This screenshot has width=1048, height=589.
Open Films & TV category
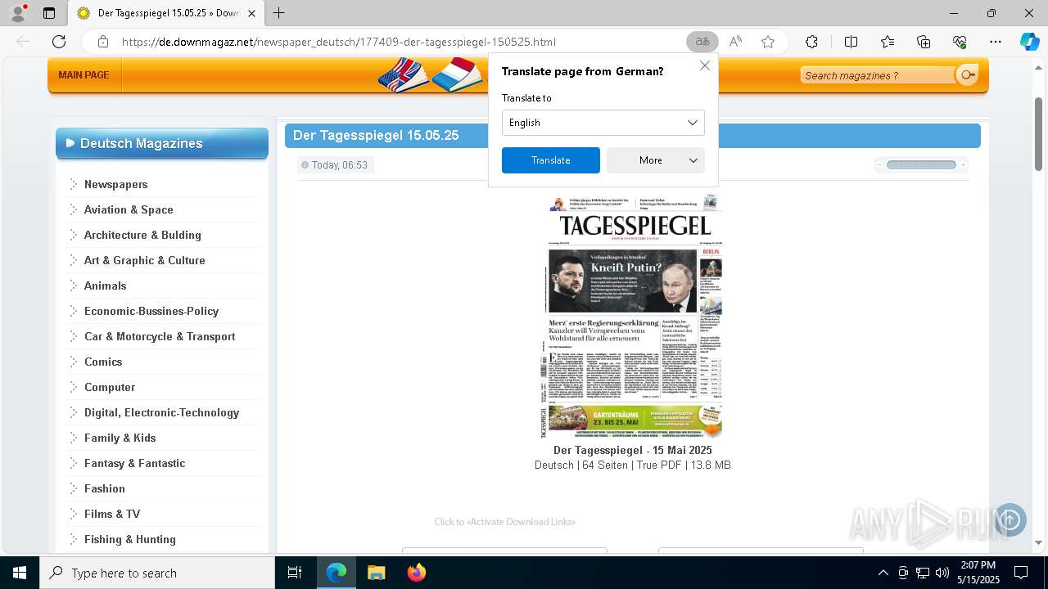[112, 514]
